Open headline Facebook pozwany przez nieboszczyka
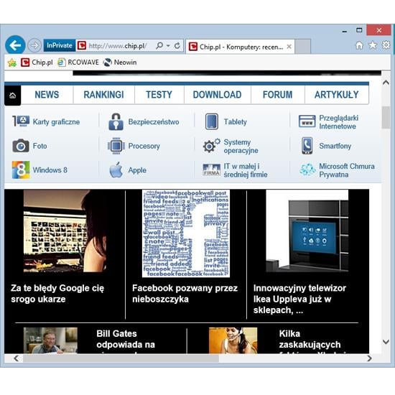395x395 pixels. pyautogui.click(x=185, y=294)
